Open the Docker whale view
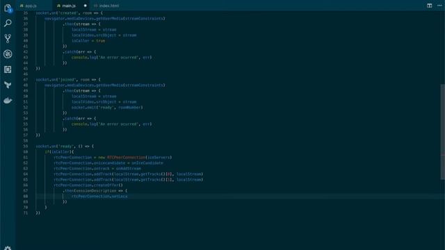Screen dimensions: 445x250 click(x=8, y=100)
